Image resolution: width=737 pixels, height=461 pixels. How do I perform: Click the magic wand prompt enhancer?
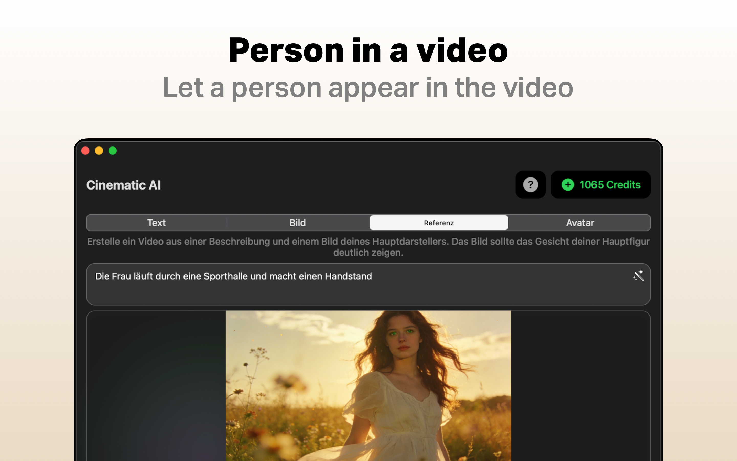(638, 275)
